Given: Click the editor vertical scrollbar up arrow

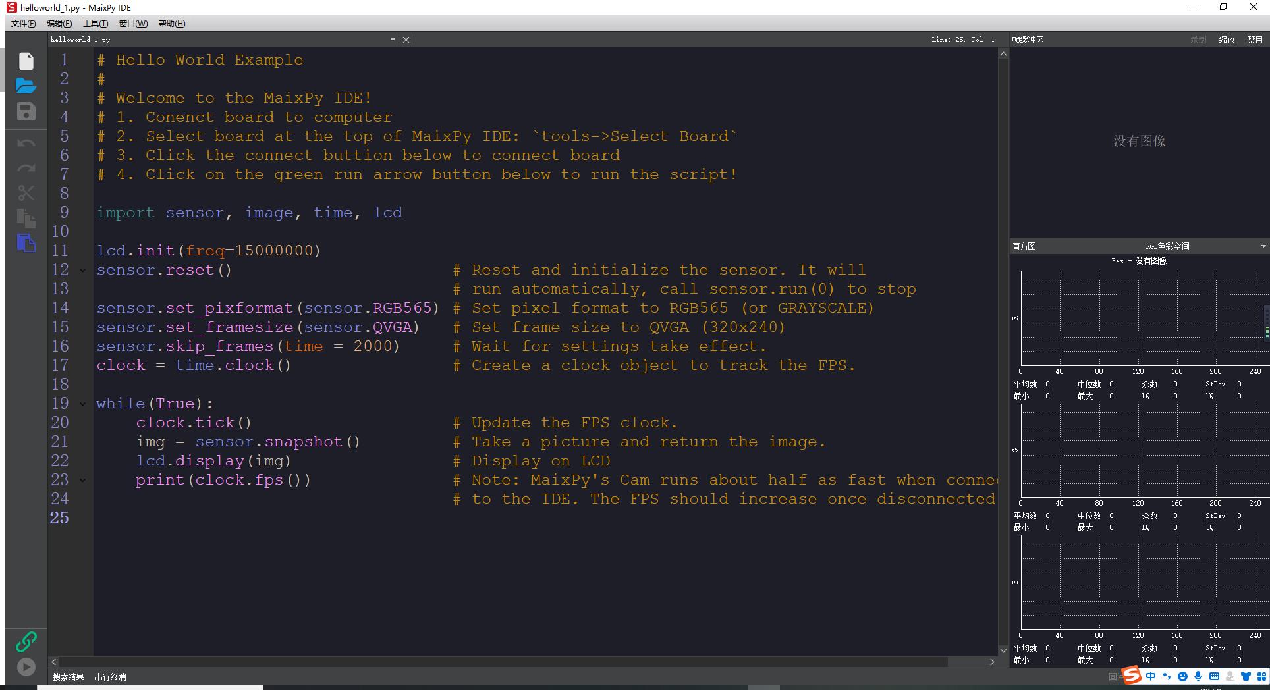Looking at the screenshot, I should pyautogui.click(x=1003, y=54).
